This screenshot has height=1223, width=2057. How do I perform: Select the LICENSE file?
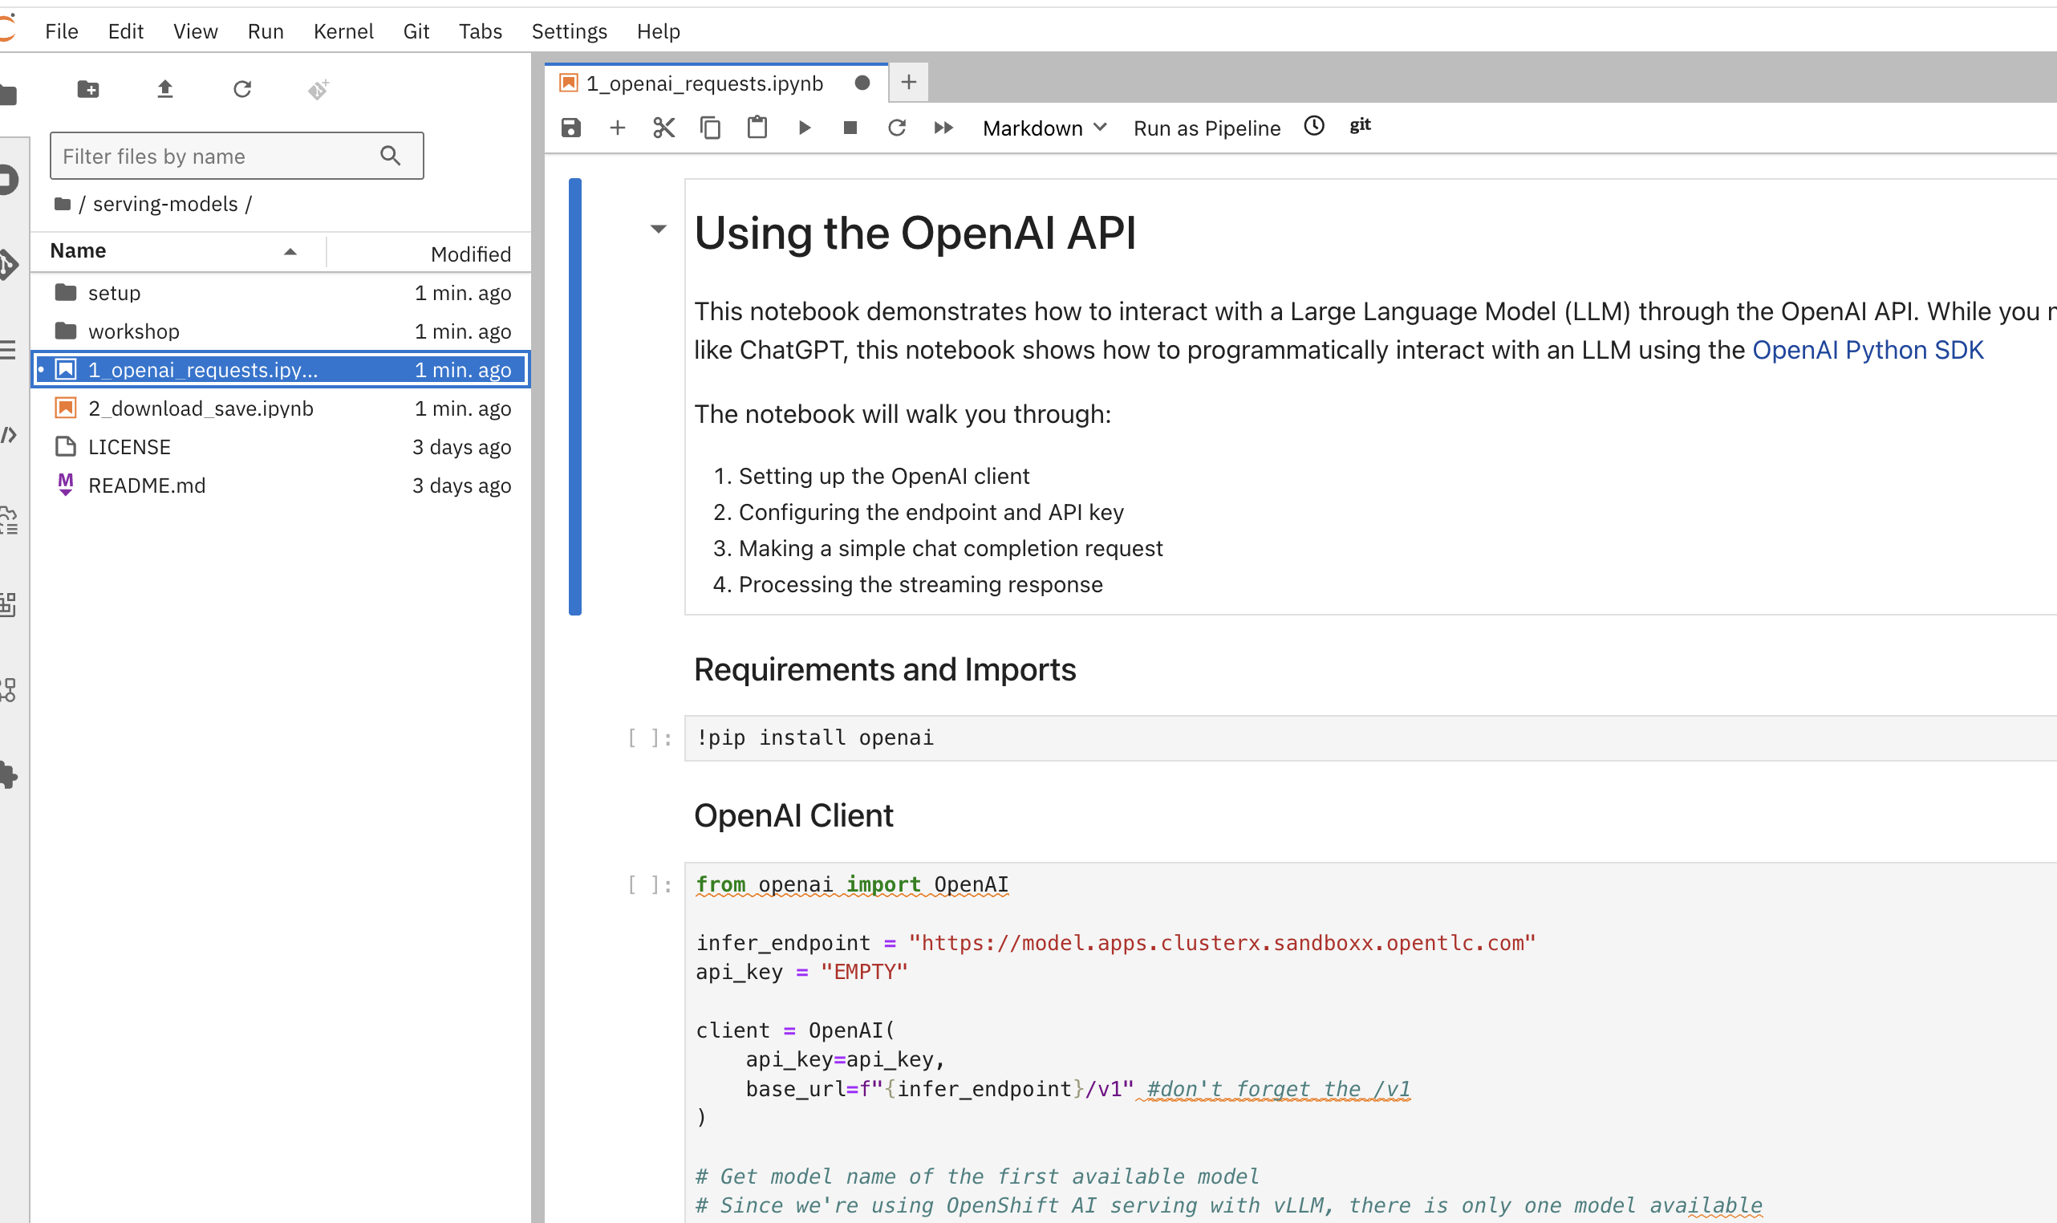[281, 447]
